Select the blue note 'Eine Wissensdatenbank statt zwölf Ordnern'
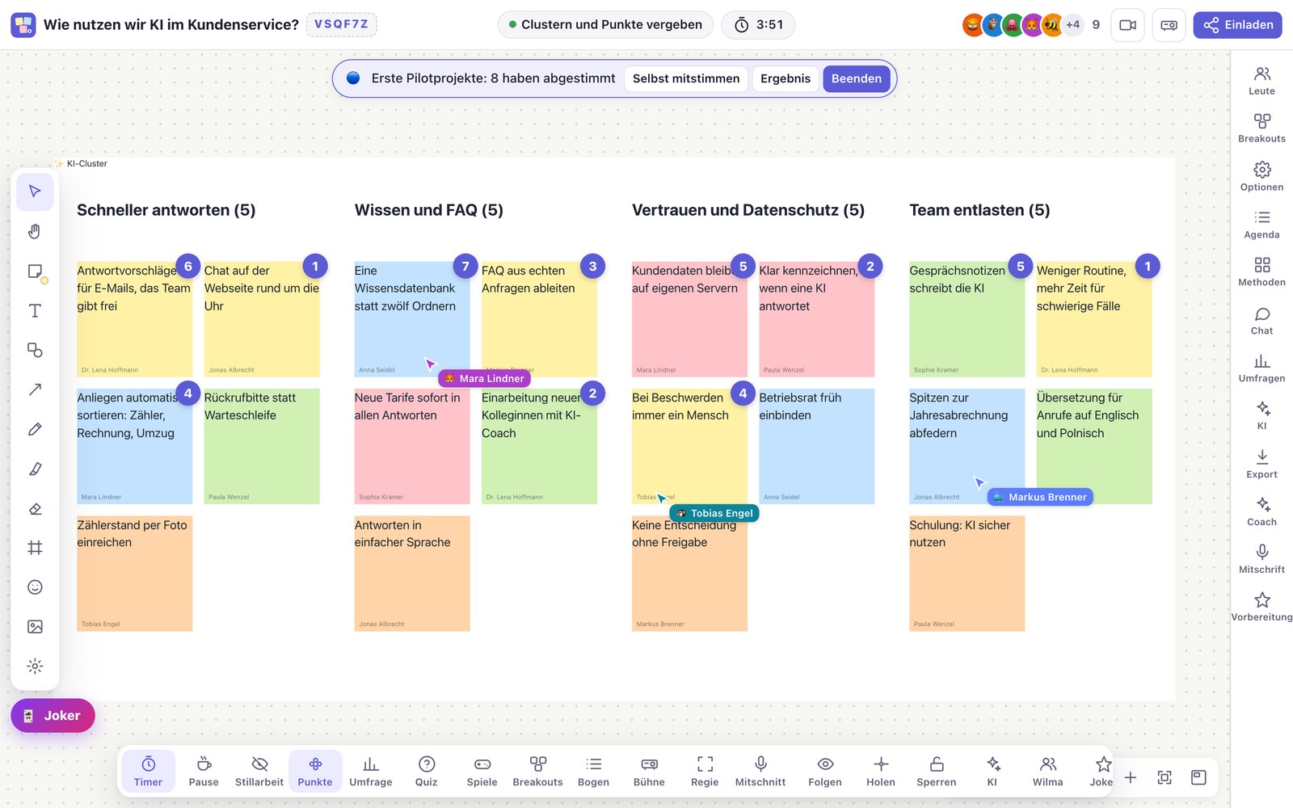Image resolution: width=1293 pixels, height=808 pixels. coord(412,319)
